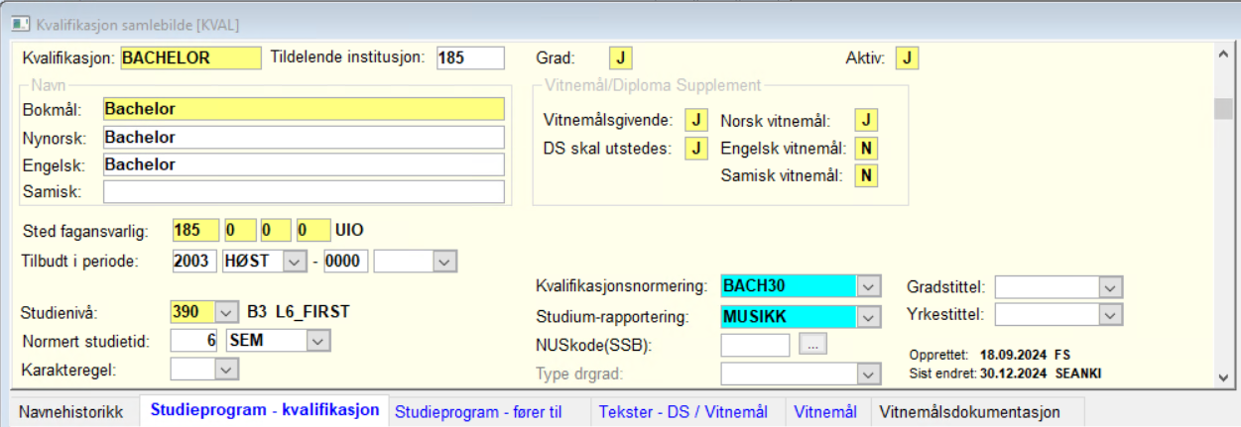1241x427 pixels.
Task: Click the Opprettet 18.09.2024 date
Action: [1015, 355]
